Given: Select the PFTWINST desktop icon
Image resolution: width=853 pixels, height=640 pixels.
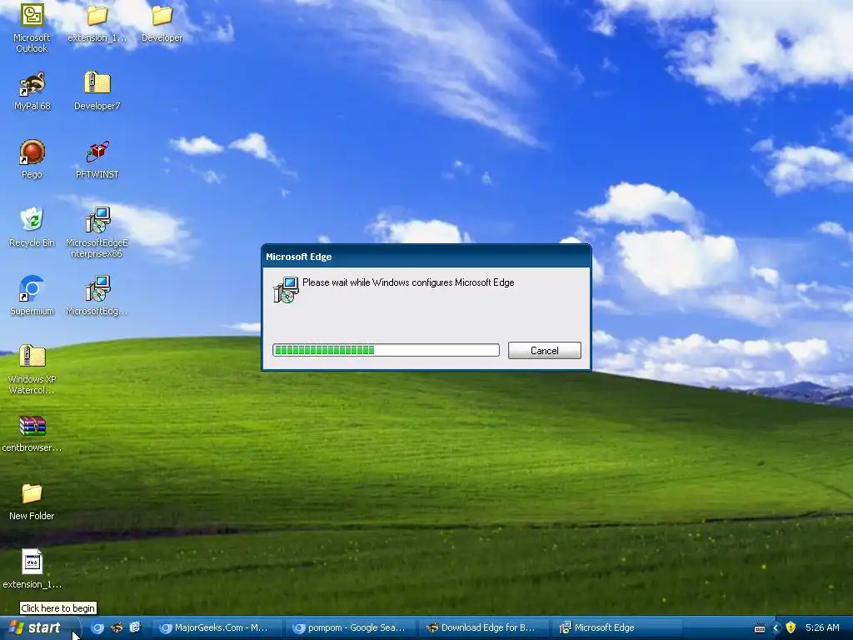Looking at the screenshot, I should [97, 160].
